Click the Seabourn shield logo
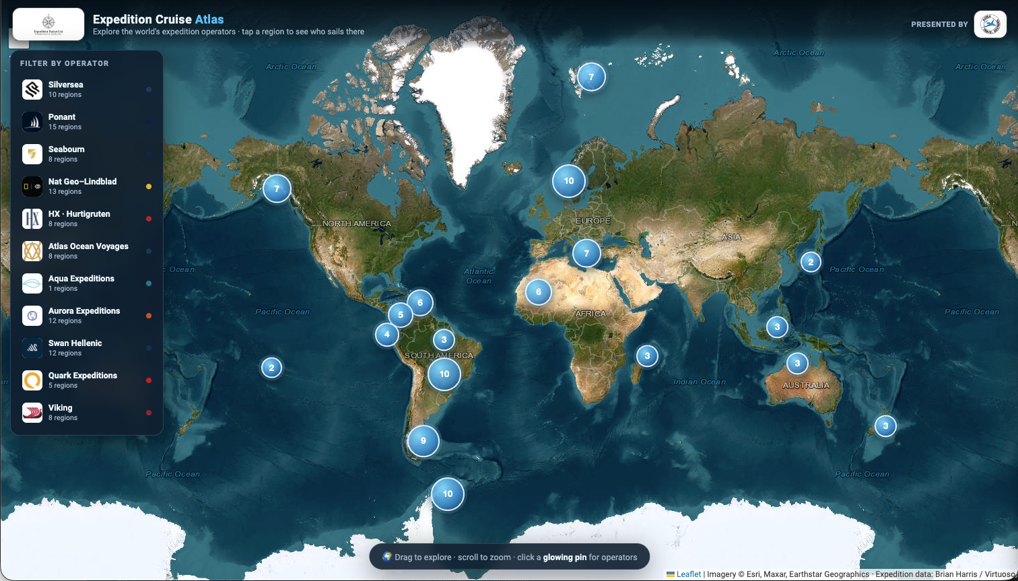The image size is (1018, 581). [32, 154]
